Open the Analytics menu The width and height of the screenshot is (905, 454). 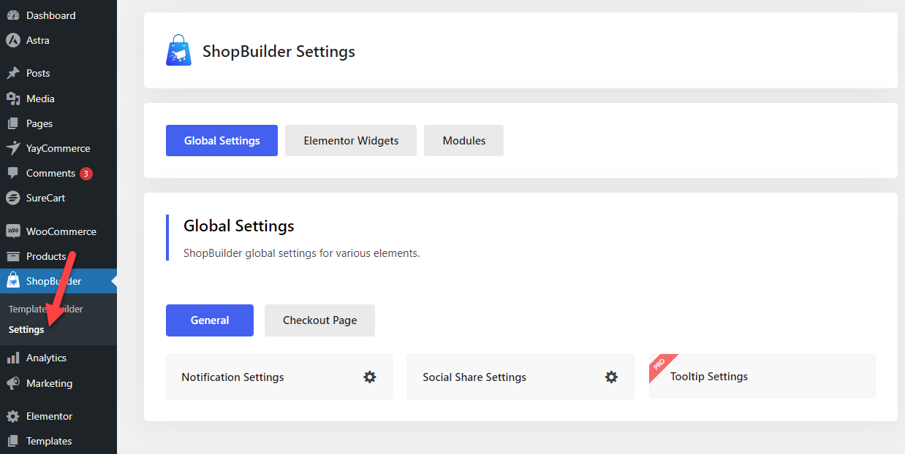tap(58, 358)
